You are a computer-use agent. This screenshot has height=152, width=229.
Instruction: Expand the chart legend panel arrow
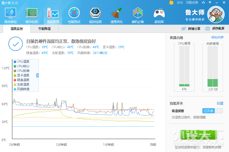(x=37, y=75)
